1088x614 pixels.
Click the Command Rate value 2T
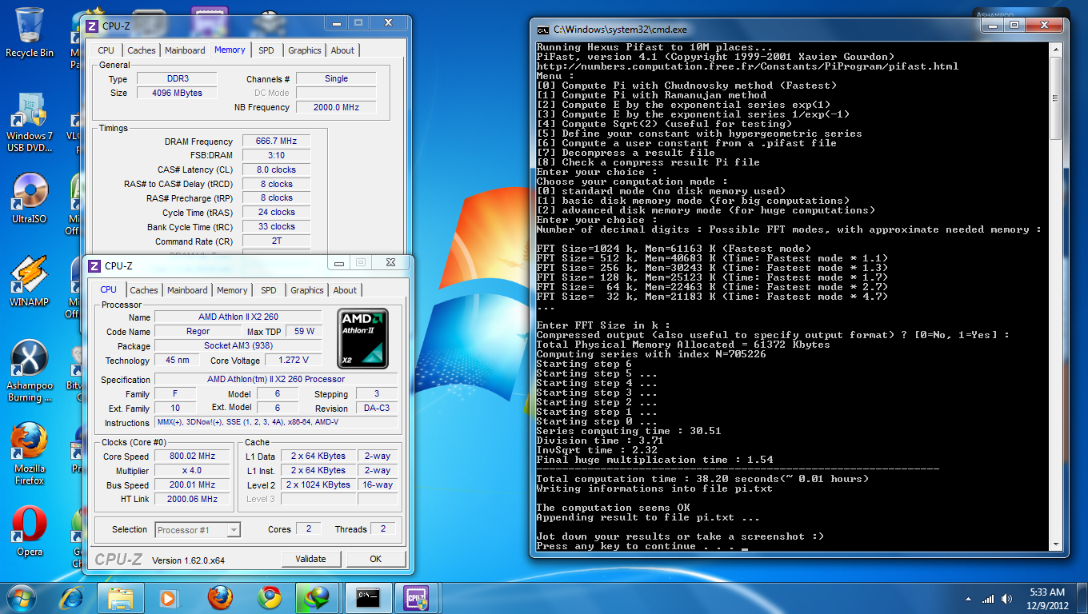[276, 241]
